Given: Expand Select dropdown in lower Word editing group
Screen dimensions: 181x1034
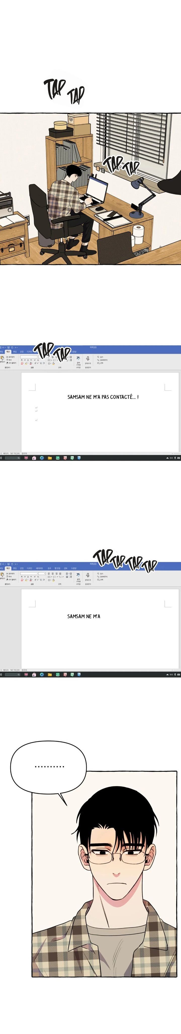Looking at the screenshot, I should pyautogui.click(x=100, y=580).
